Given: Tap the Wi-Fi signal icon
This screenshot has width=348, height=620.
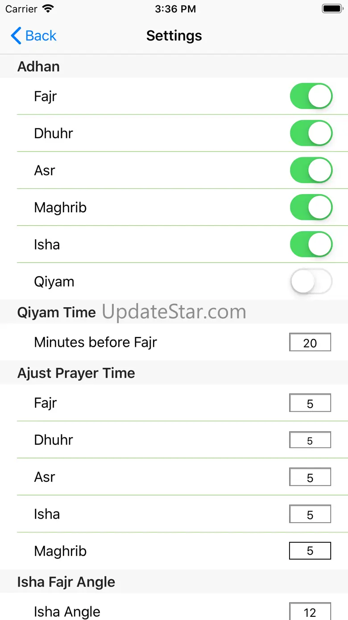Looking at the screenshot, I should click(47, 8).
